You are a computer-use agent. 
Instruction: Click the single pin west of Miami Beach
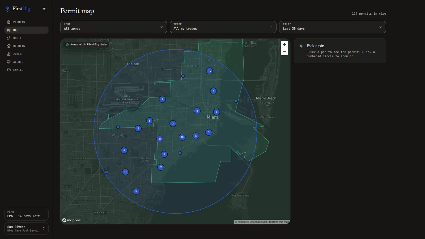tap(236, 101)
